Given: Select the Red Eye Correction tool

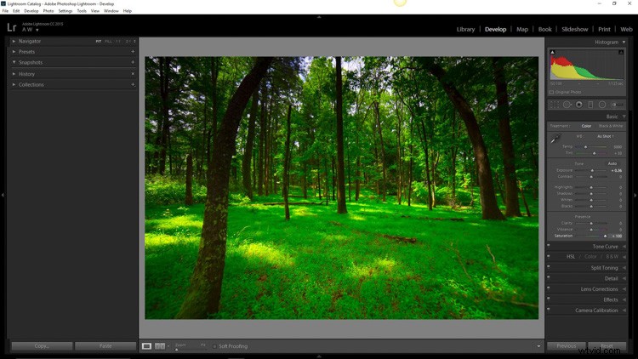Looking at the screenshot, I should (578, 105).
